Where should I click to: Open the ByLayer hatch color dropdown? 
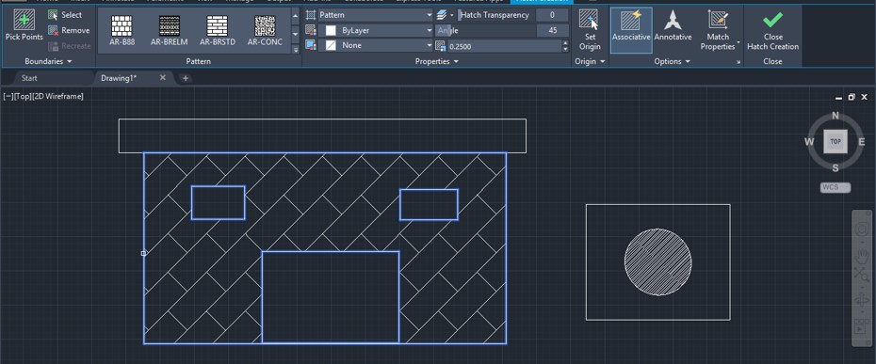click(376, 31)
